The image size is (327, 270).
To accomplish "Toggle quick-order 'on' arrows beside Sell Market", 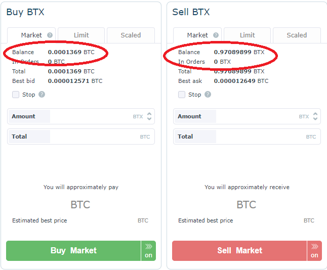I will pyautogui.click(x=314, y=251).
